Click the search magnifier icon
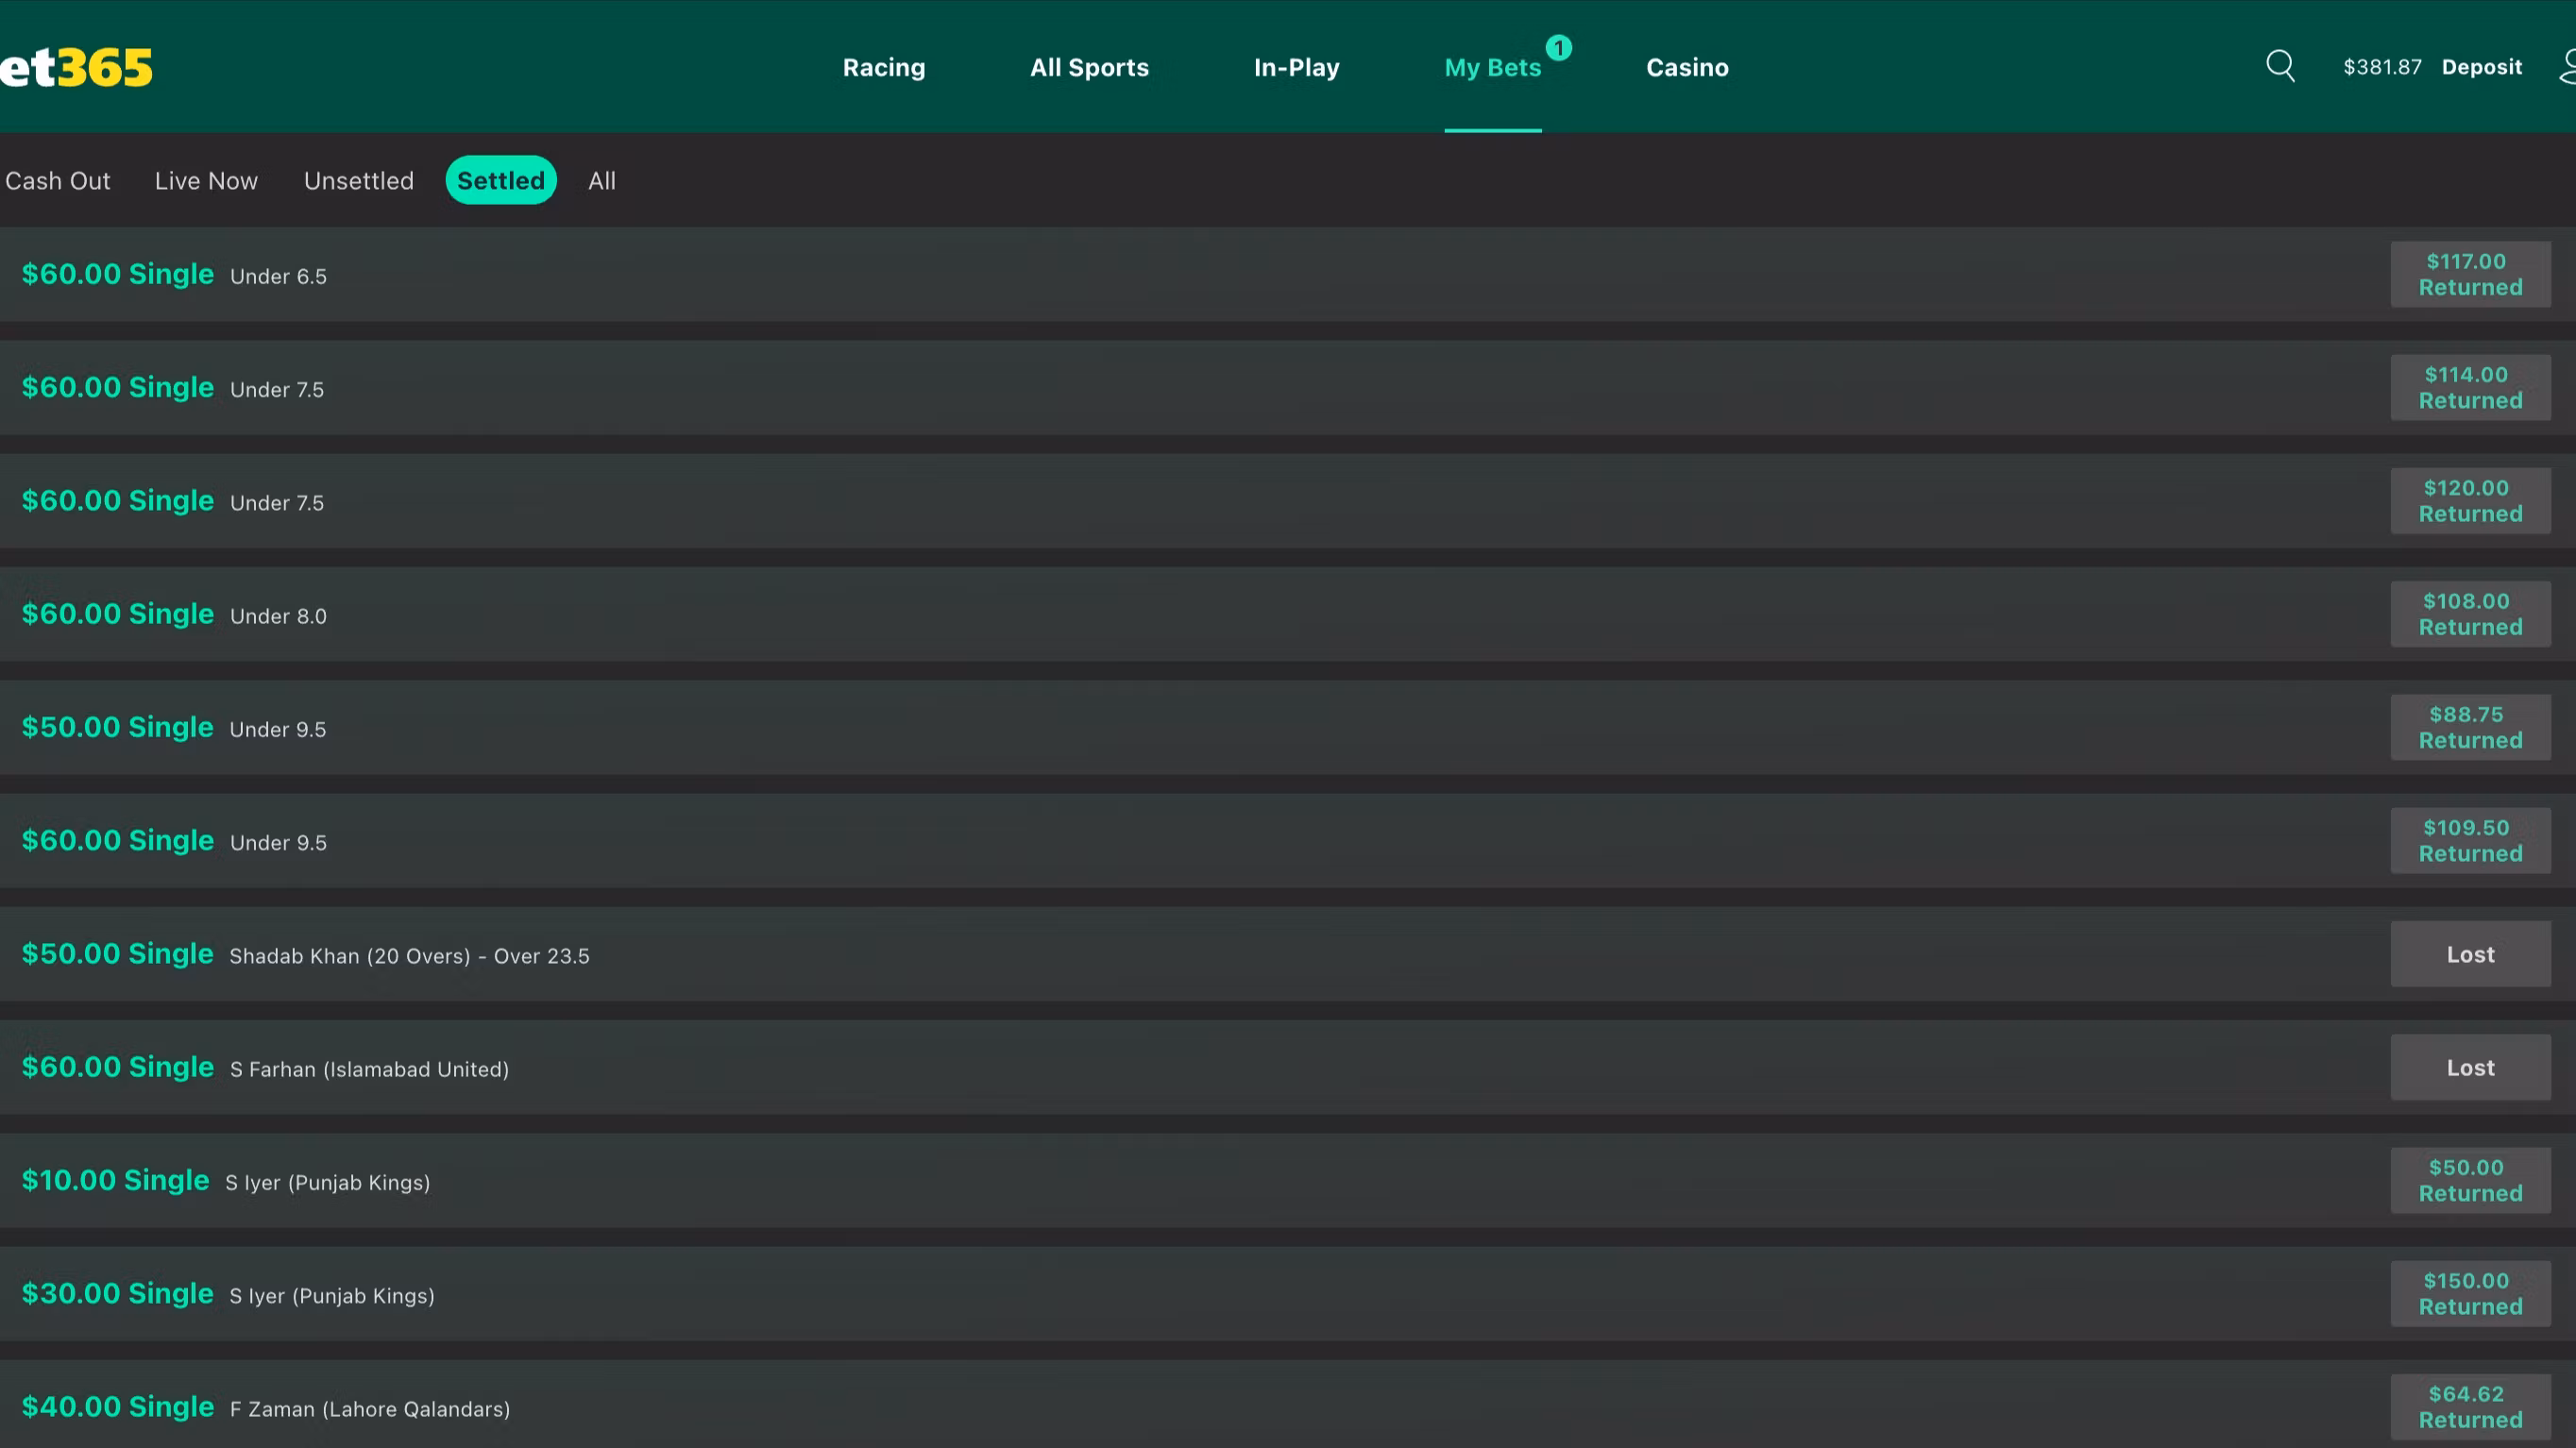This screenshot has height=1448, width=2576. tap(2280, 66)
